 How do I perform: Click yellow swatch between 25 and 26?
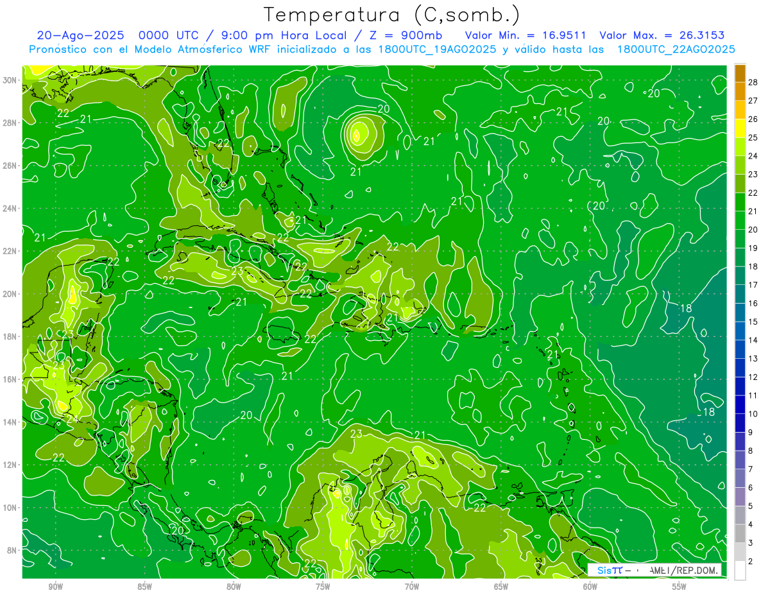point(740,128)
